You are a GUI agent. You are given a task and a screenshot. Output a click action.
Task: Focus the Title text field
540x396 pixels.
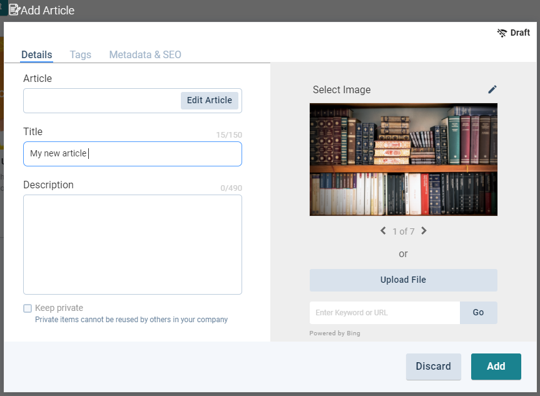[x=133, y=154]
